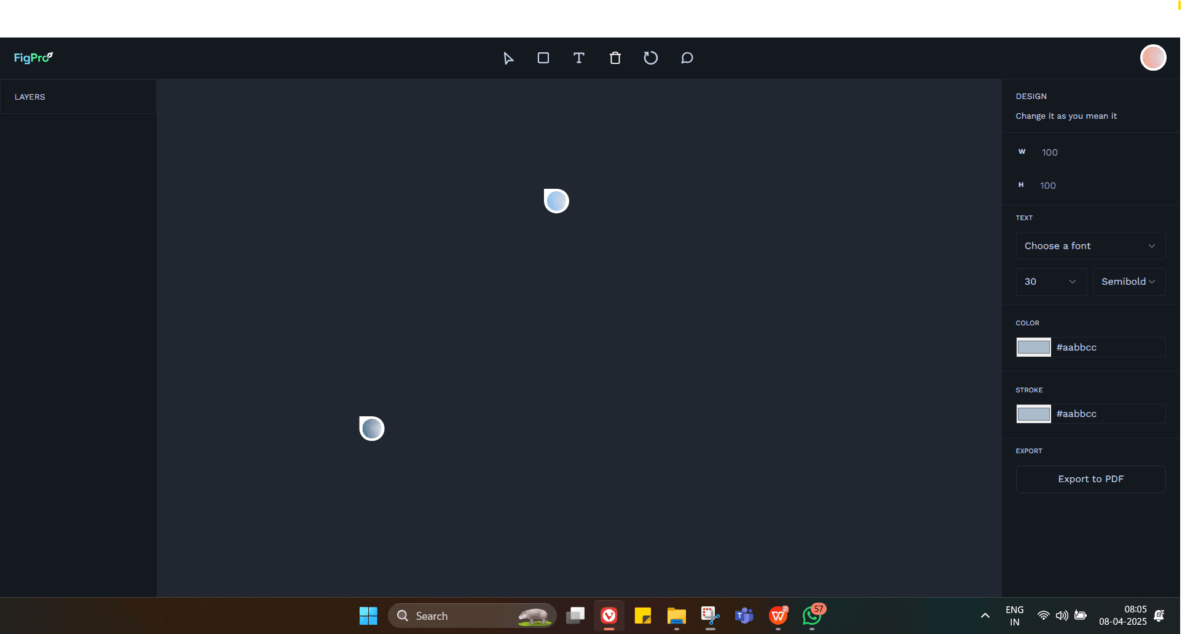Click the stroke color swatch
Viewport: 1182px width, 634px height.
(1033, 414)
